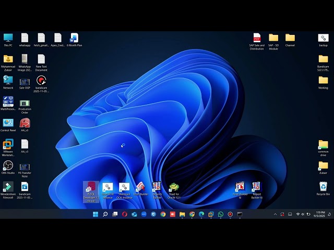Open the notification bell in the tray
The width and height of the screenshot is (334, 250).
[329, 214]
